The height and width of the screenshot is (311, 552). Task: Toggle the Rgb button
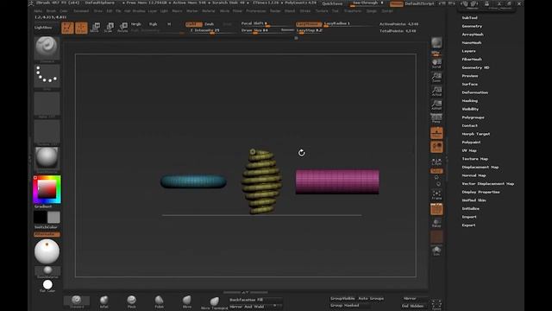tap(153, 24)
